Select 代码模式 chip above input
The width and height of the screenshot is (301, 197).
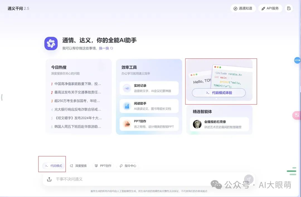coord(54,166)
